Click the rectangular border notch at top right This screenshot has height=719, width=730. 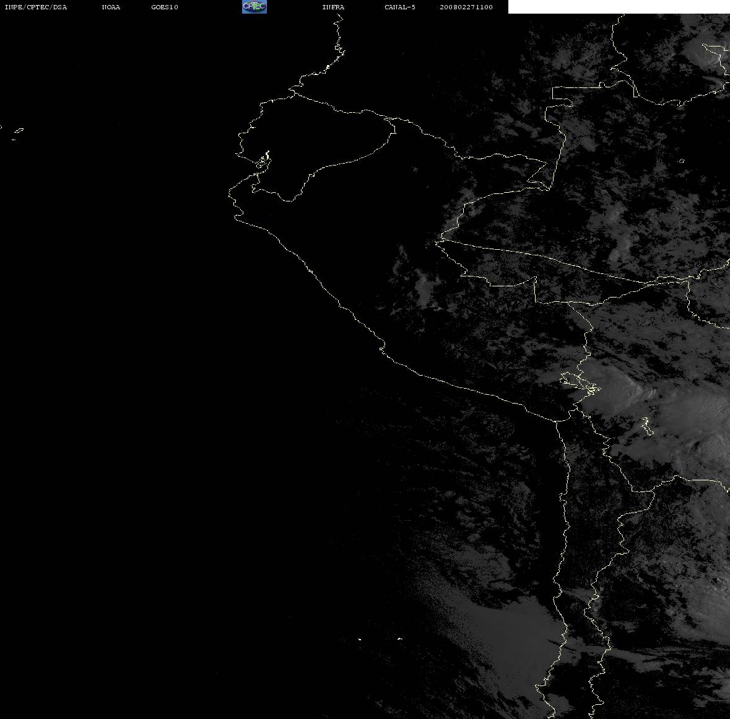point(562,97)
